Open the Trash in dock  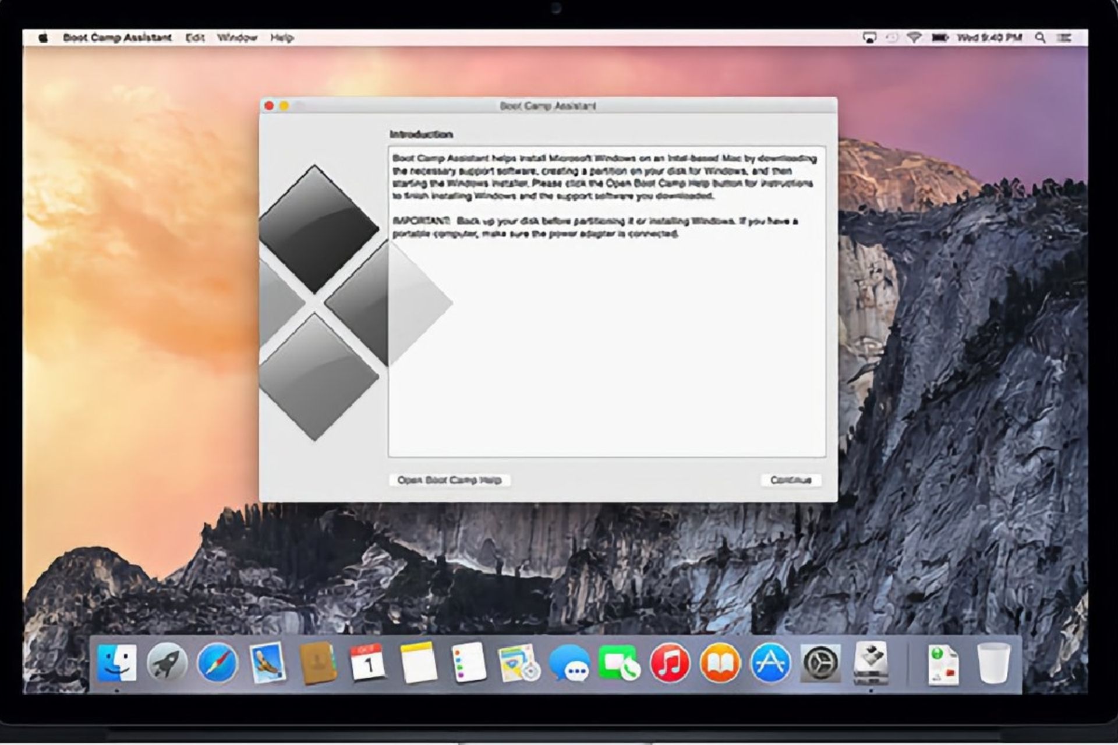click(993, 664)
